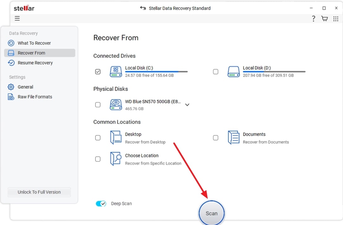
Task: Check Local Disk (D:)
Action: click(216, 72)
